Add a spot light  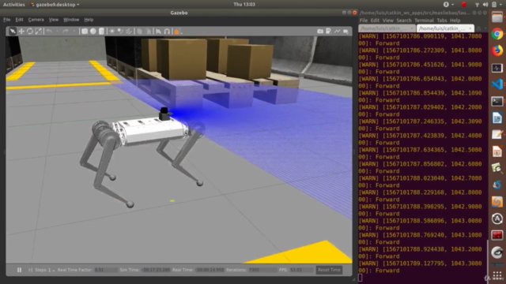tap(120, 32)
